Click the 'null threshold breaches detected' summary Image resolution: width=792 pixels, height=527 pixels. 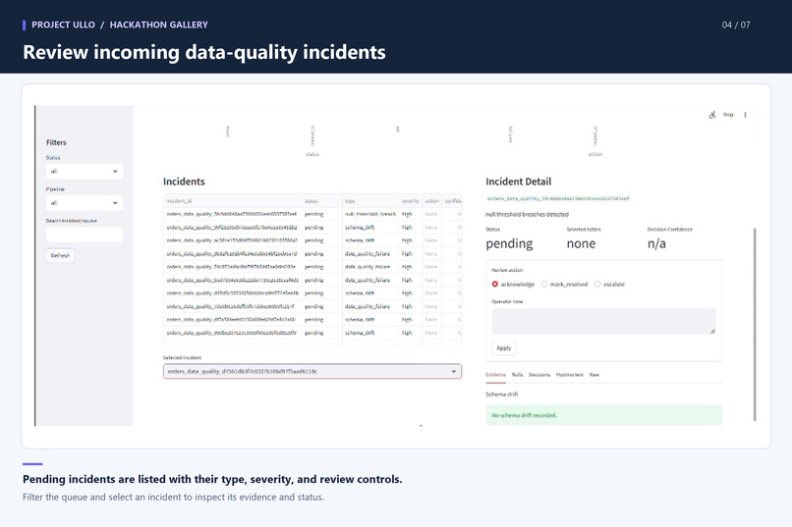click(527, 214)
